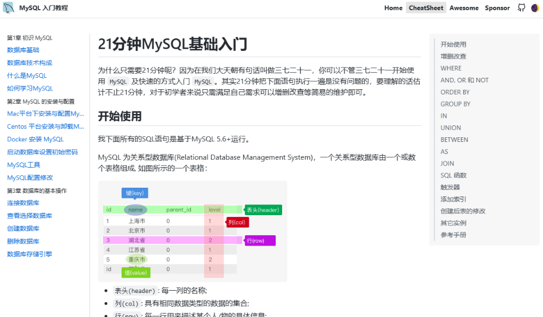
Task: Open MySQL工具 sidebar link
Action: tap(24, 165)
